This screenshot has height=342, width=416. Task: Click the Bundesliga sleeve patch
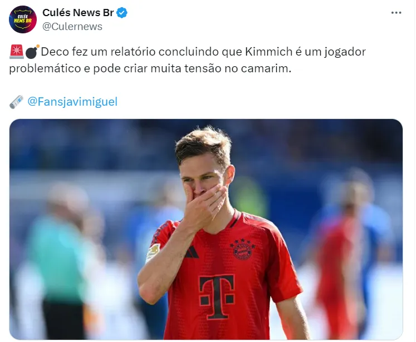pyautogui.click(x=153, y=252)
